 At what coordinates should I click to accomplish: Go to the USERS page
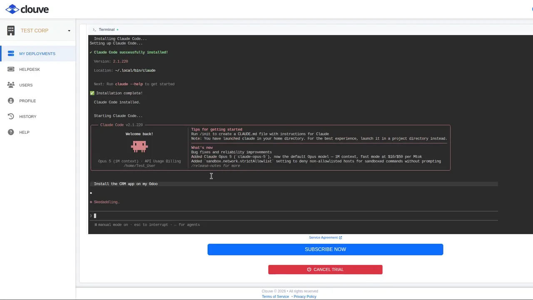coord(26,85)
